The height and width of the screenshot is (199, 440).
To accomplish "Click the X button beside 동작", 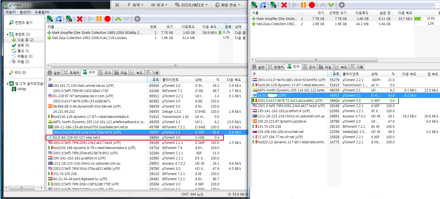I will coord(117,5).
